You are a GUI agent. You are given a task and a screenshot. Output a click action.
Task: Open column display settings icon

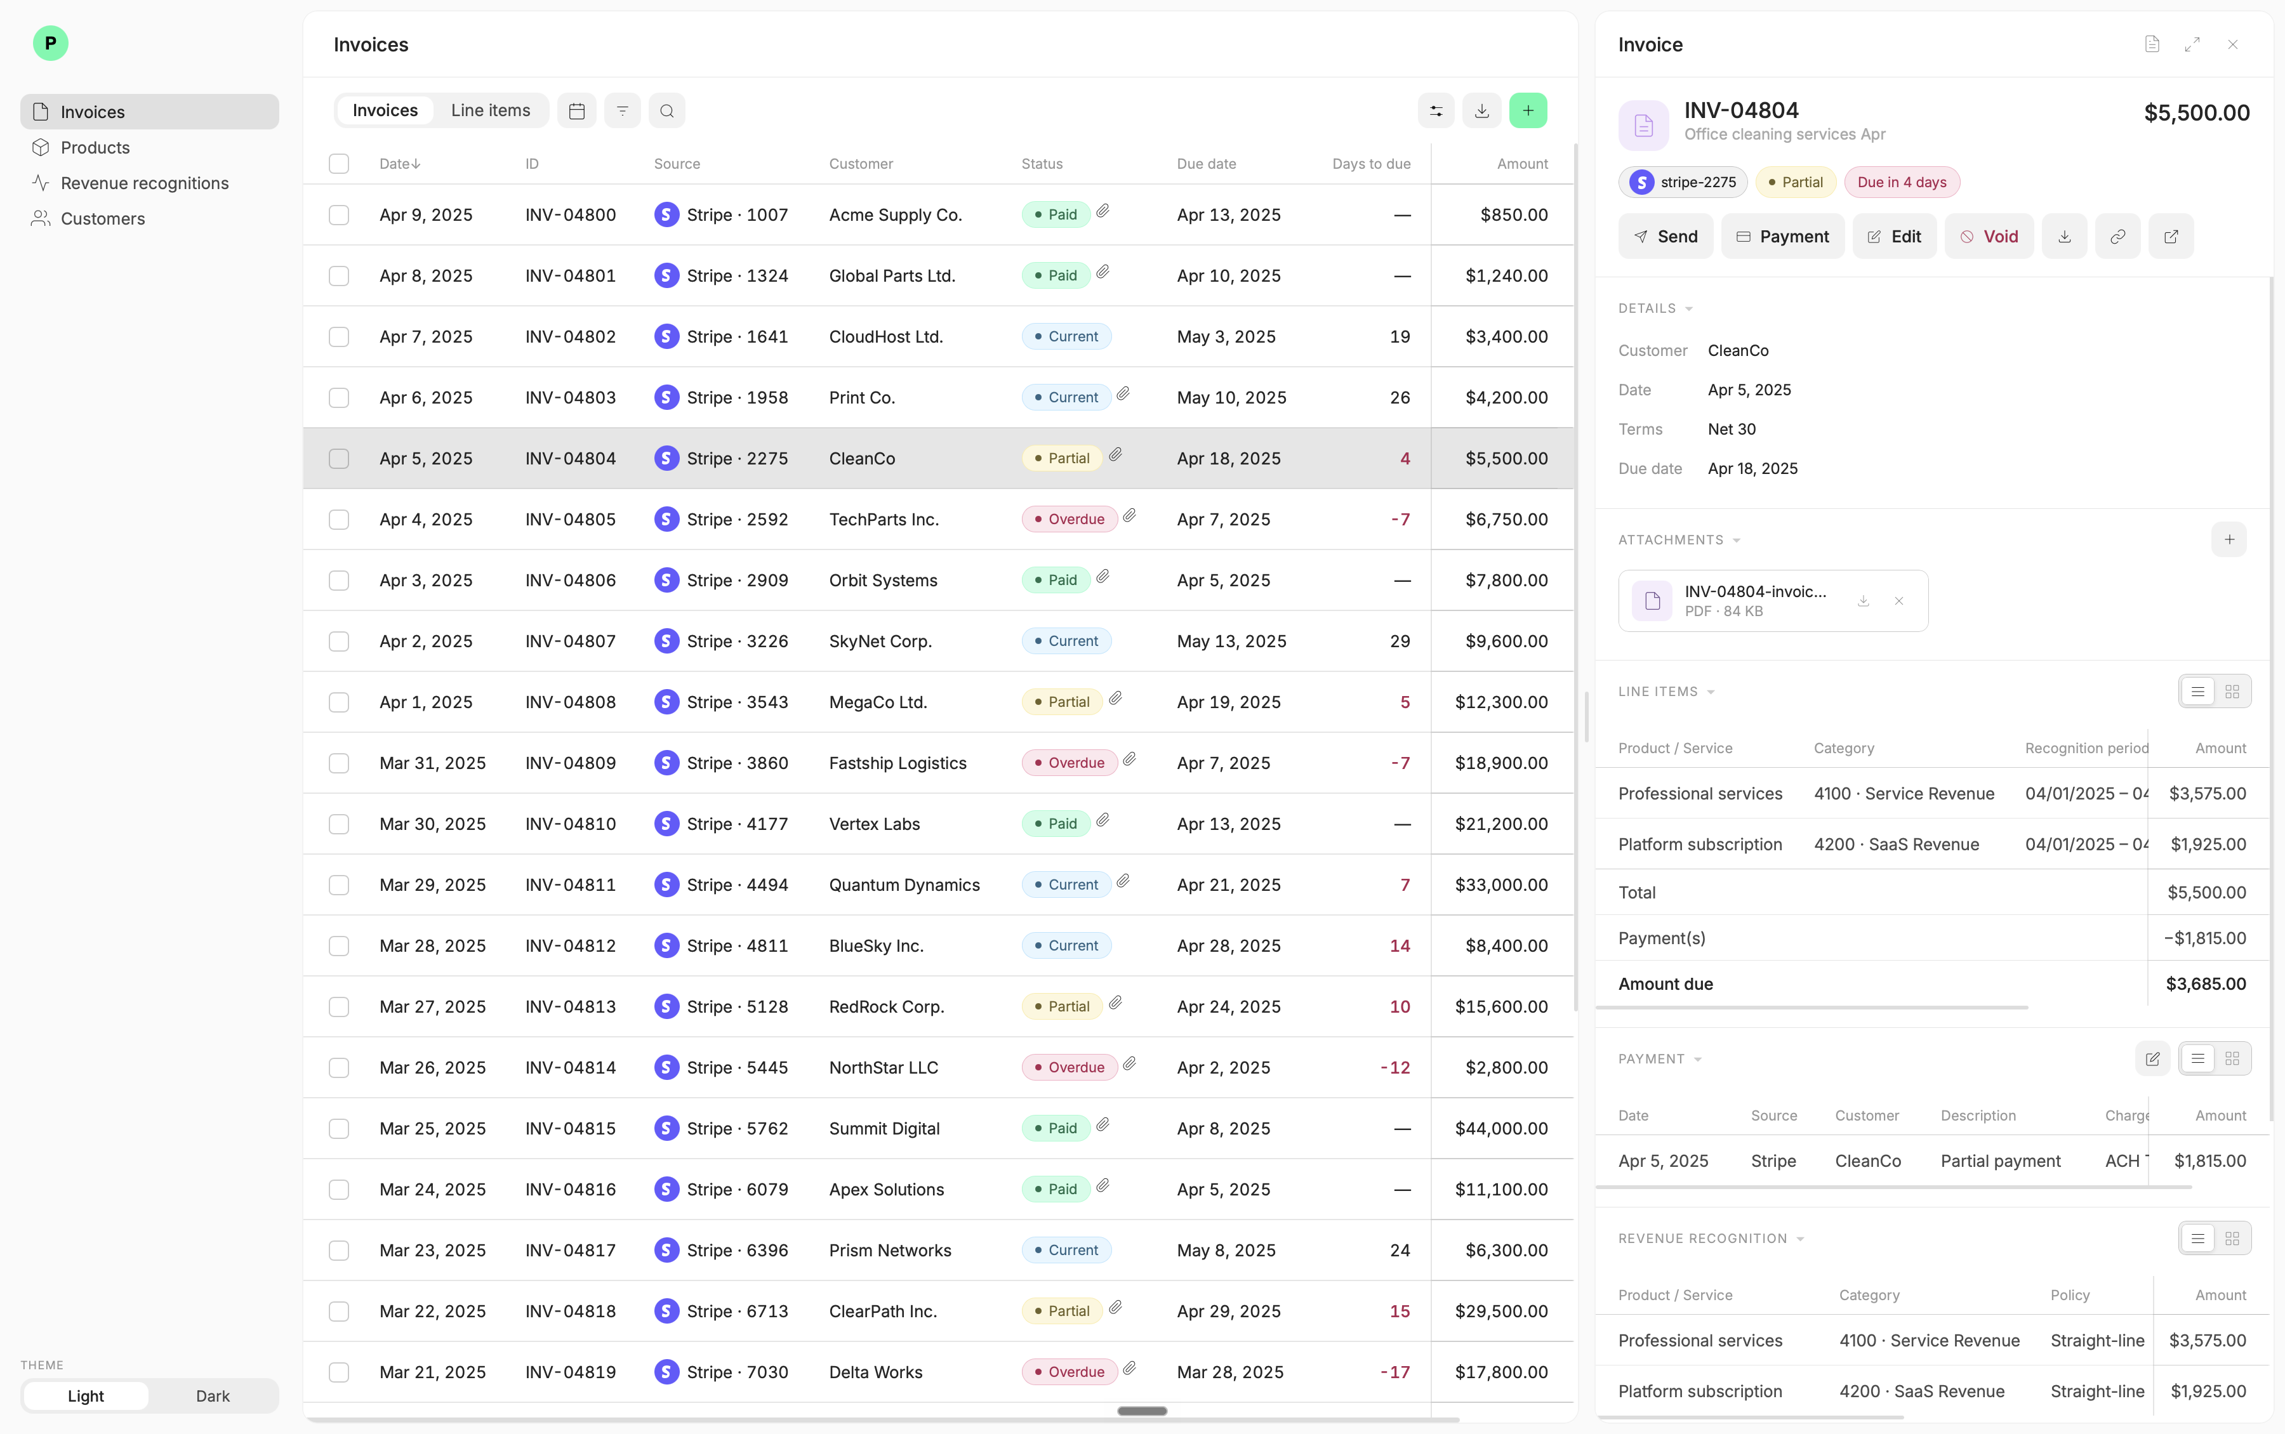tap(1436, 111)
